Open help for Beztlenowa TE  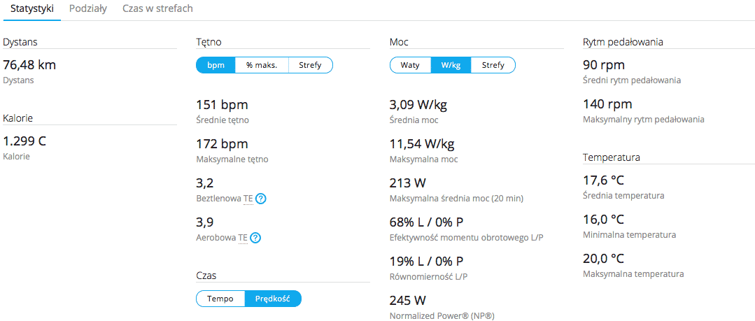[261, 199]
